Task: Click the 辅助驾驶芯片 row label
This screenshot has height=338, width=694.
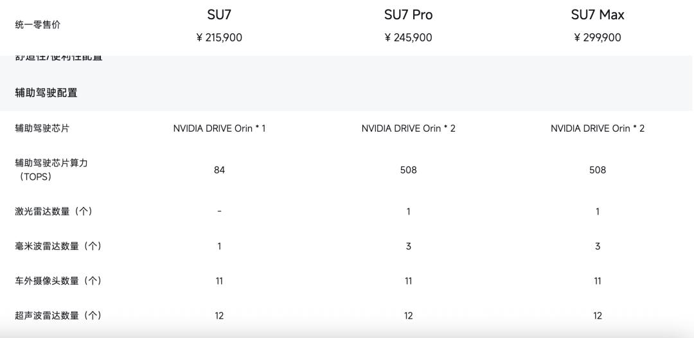Action: pos(42,129)
